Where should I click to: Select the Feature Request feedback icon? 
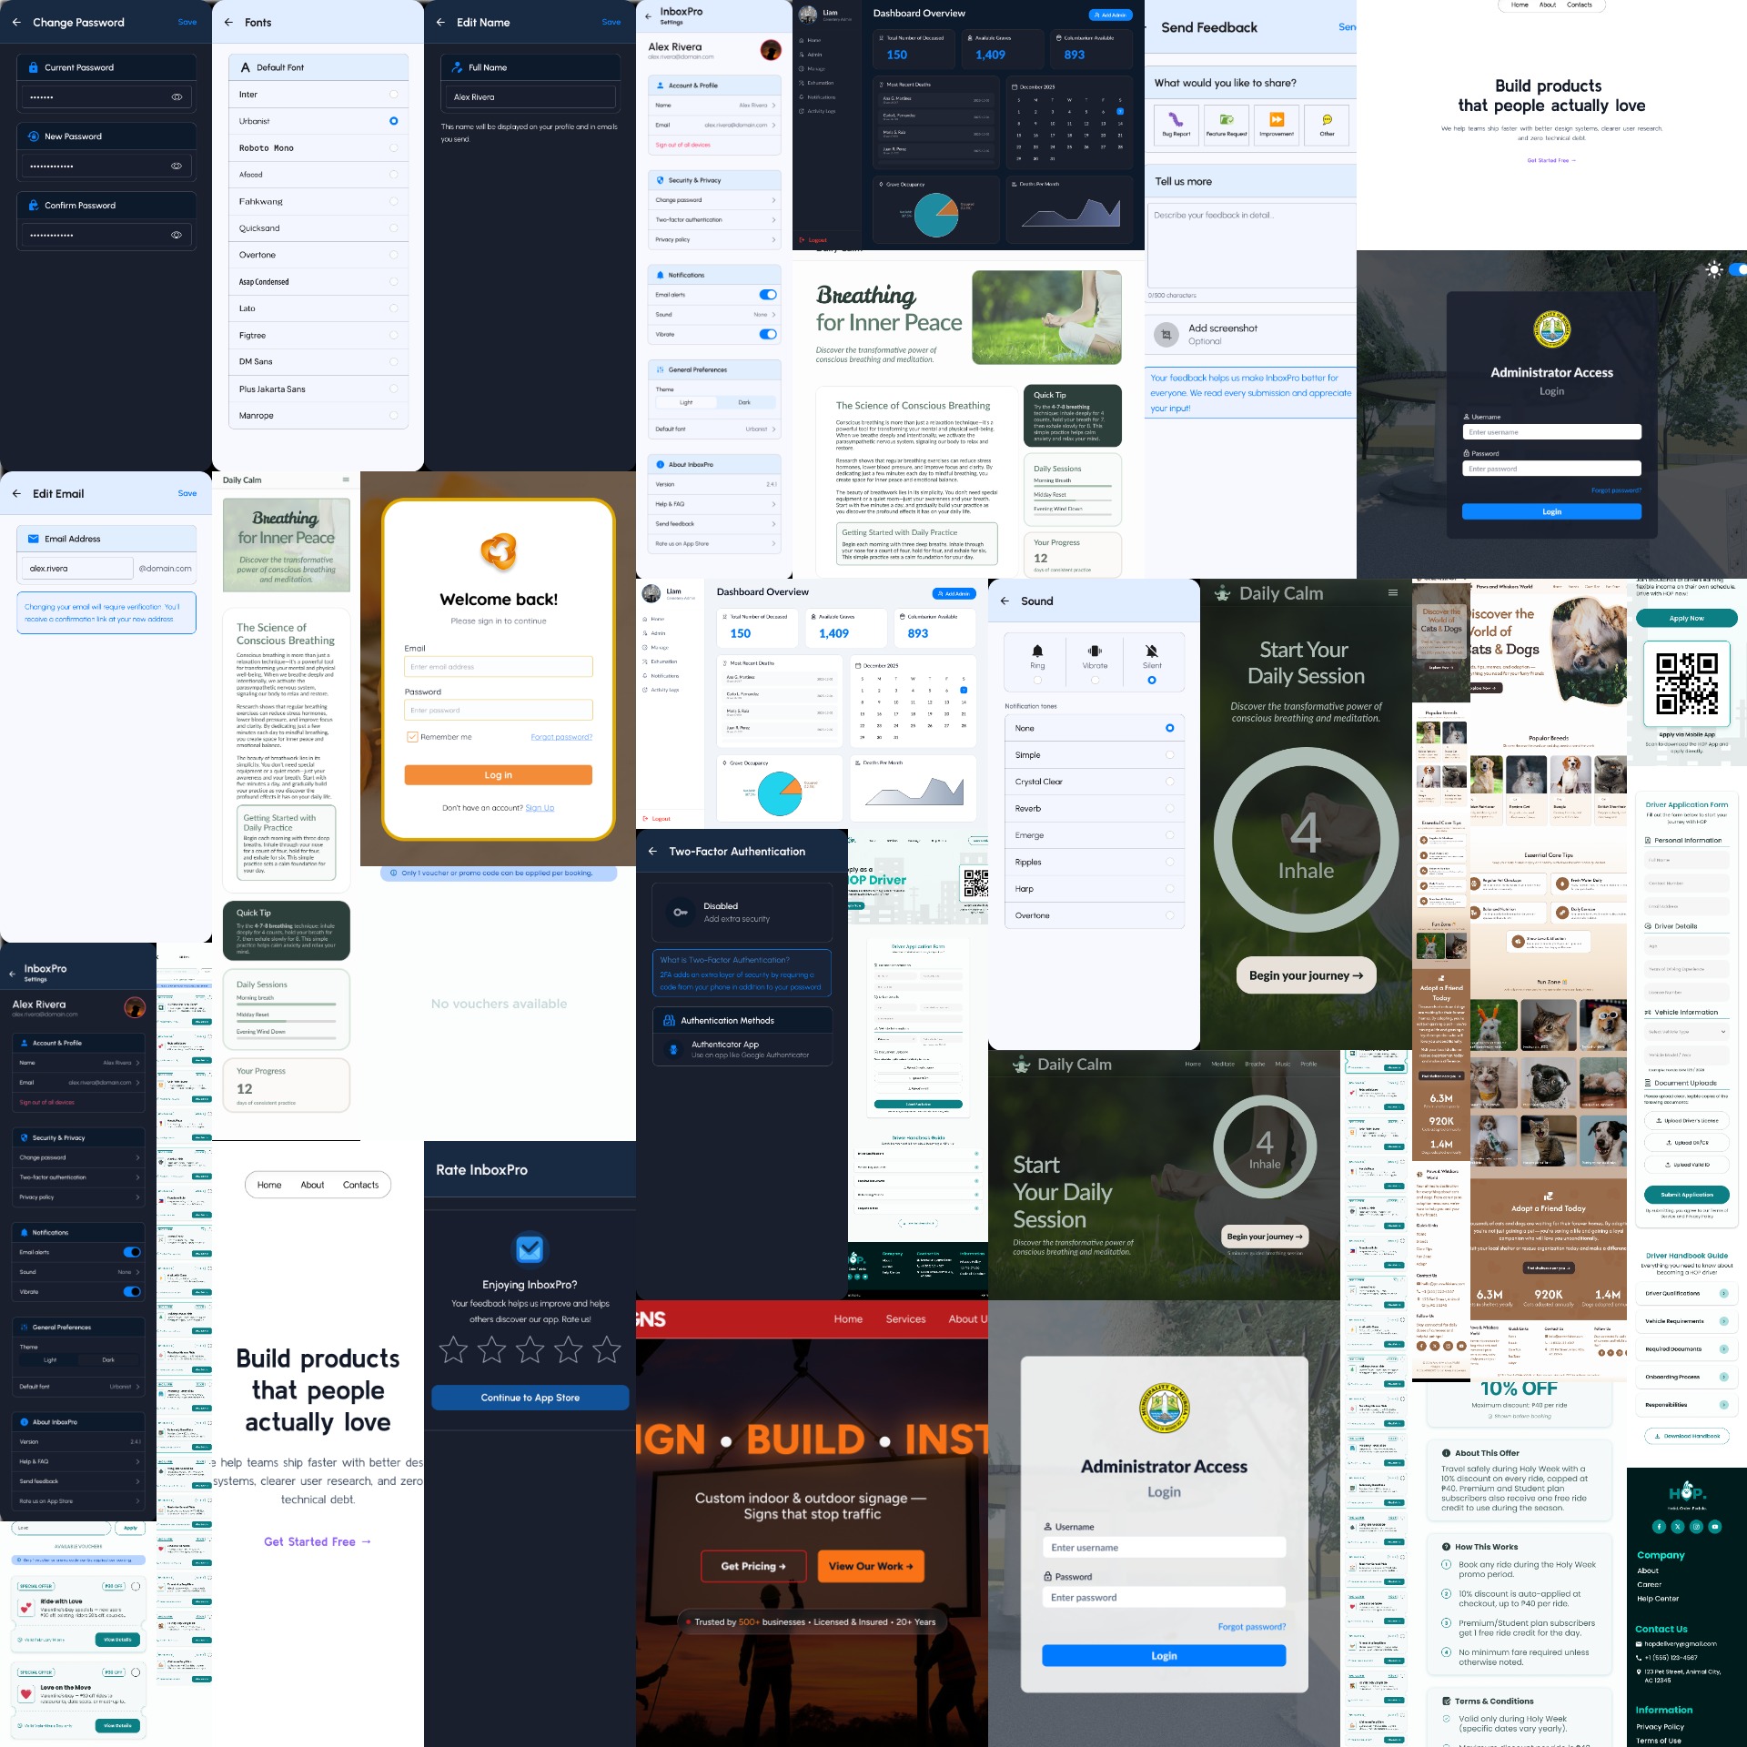(1226, 119)
